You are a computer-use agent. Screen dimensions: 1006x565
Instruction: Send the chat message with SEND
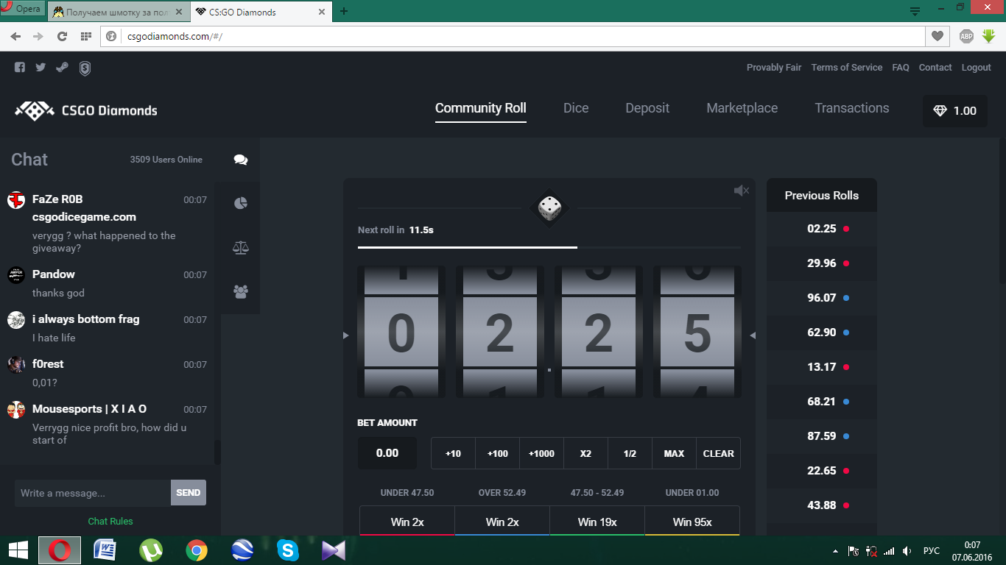click(189, 493)
